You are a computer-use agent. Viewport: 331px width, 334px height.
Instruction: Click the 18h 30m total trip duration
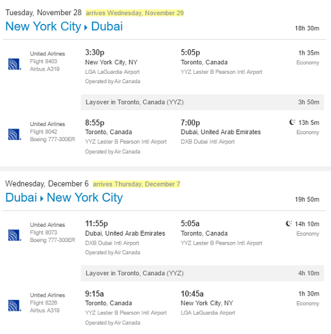coord(307,28)
